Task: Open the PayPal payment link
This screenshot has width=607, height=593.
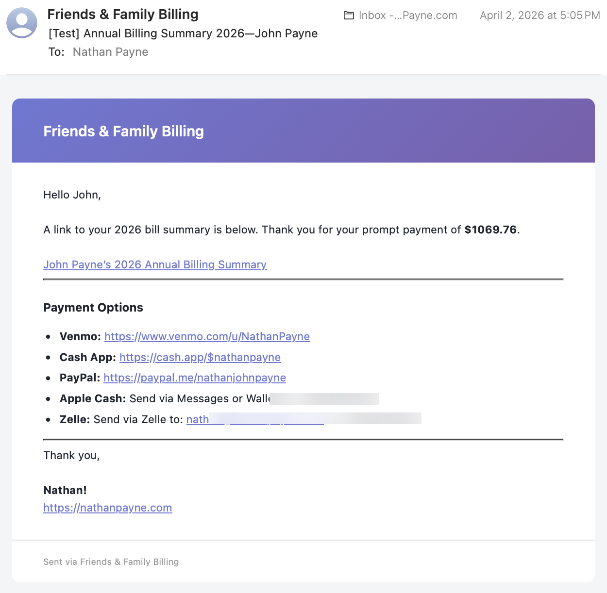Action: tap(194, 378)
